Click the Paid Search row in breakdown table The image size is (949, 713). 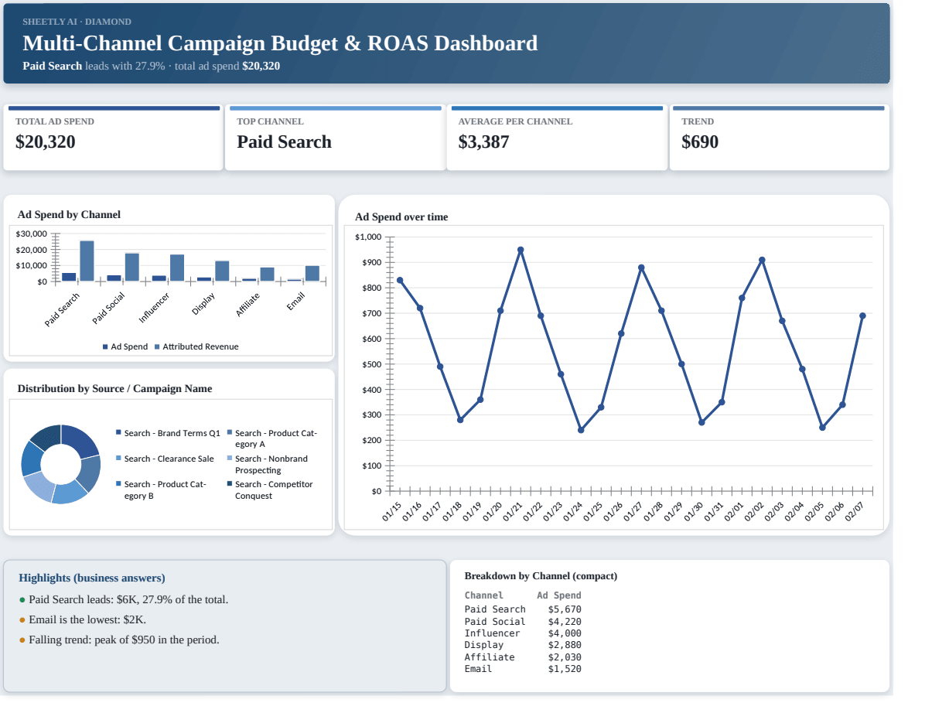pyautogui.click(x=523, y=609)
